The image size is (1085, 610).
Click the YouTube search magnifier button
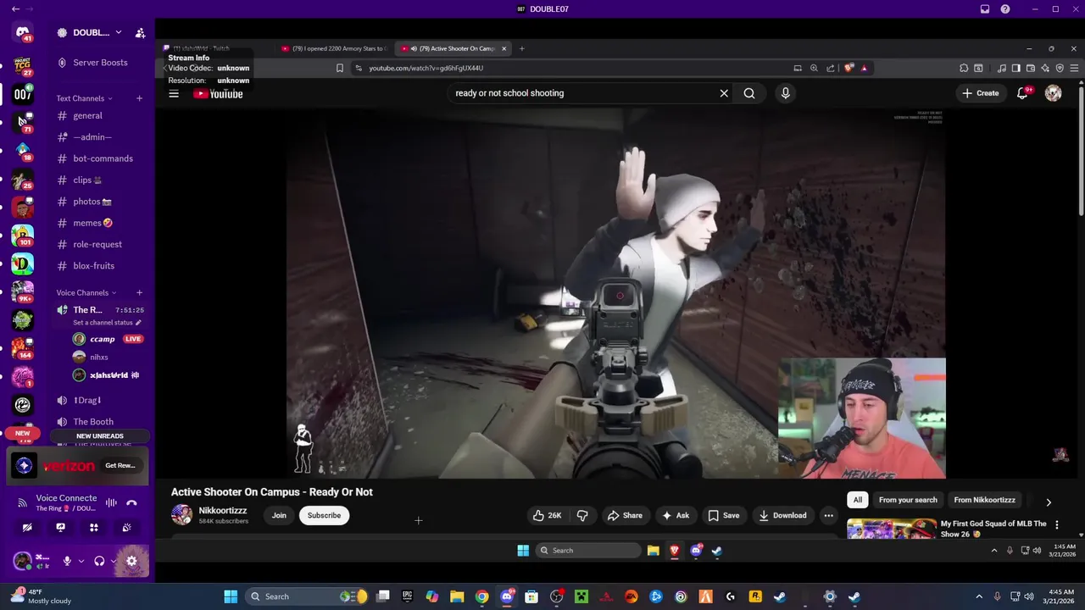pyautogui.click(x=749, y=93)
